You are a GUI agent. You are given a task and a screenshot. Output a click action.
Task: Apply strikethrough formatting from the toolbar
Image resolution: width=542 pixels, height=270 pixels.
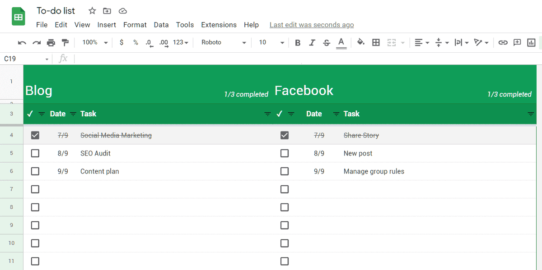click(327, 42)
